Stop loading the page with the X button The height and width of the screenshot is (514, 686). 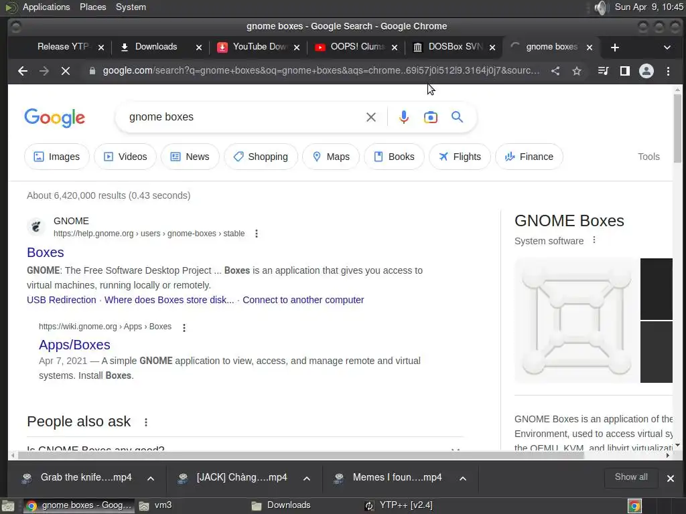tap(66, 71)
